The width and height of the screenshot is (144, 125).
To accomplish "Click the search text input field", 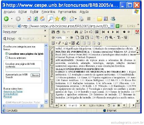I will pyautogui.click(x=23, y=70).
